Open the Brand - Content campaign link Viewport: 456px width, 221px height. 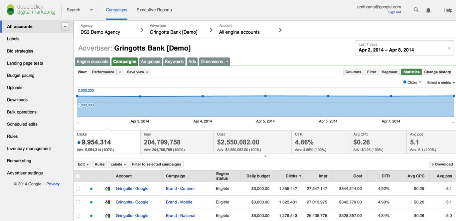(x=180, y=189)
